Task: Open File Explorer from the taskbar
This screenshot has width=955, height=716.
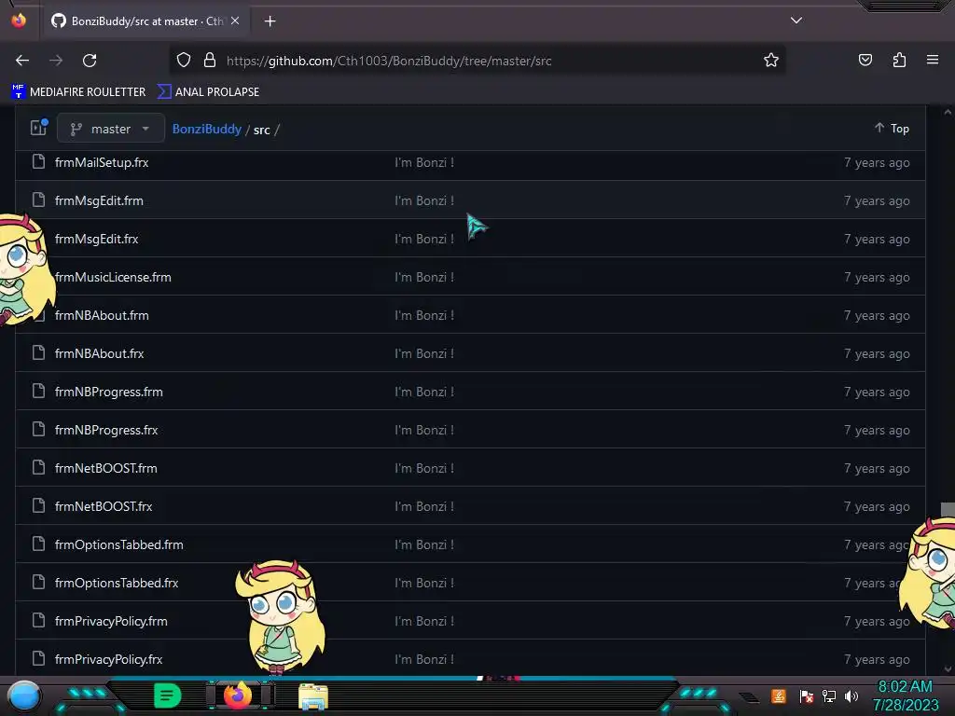Action: coord(313,697)
